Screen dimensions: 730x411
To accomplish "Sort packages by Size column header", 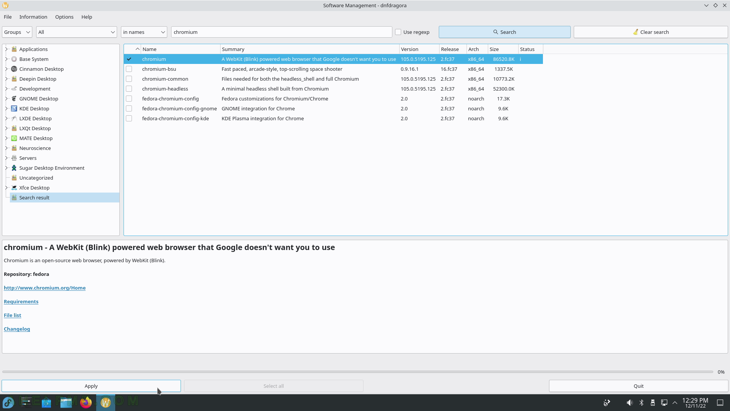I will (503, 49).
